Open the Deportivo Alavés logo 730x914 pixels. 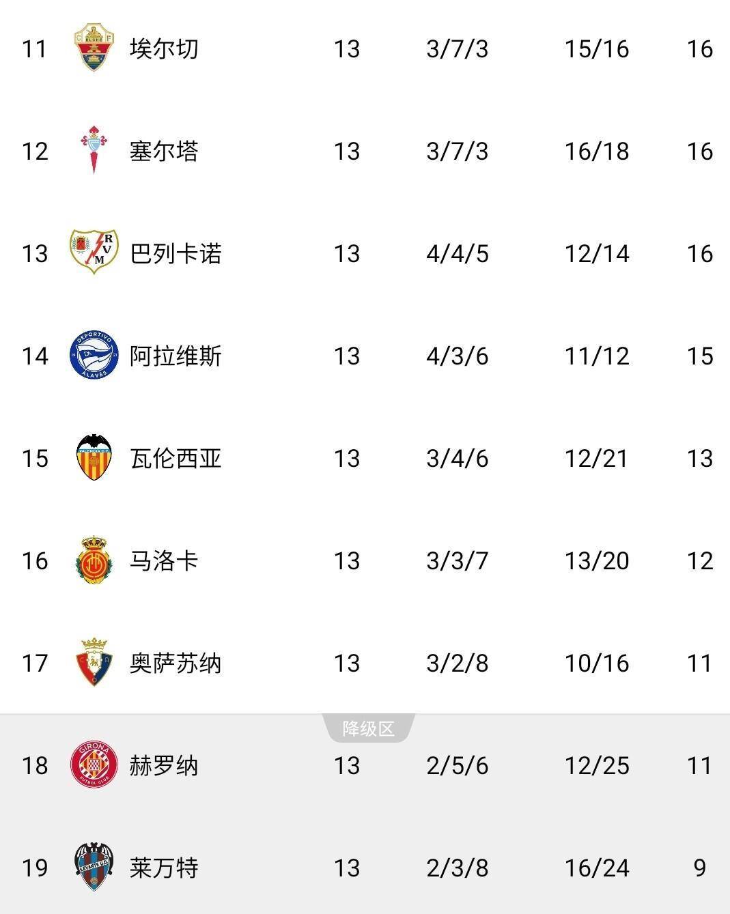[94, 355]
